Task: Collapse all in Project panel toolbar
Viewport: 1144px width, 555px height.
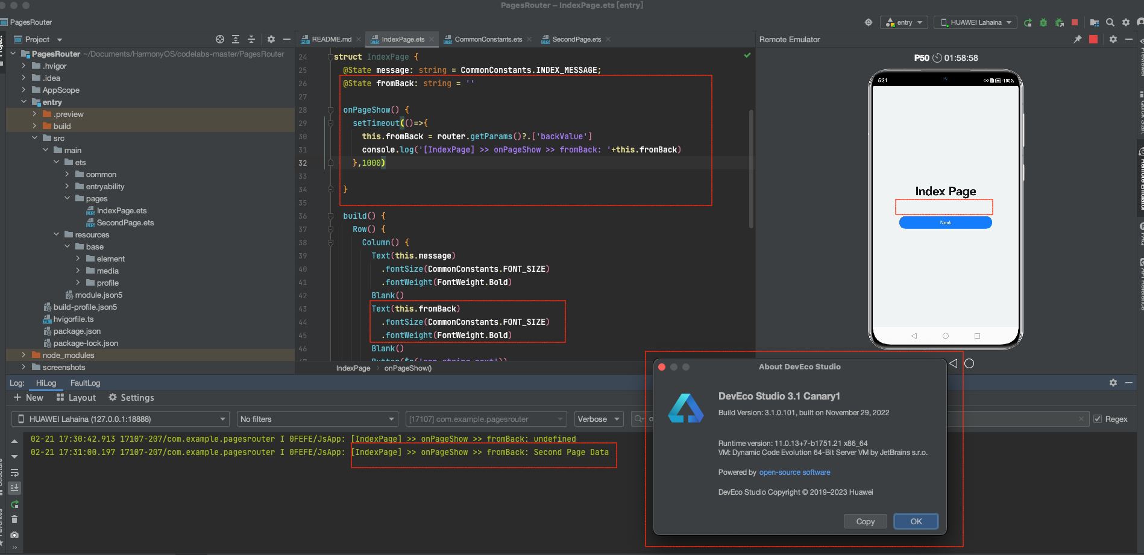Action: pos(251,39)
